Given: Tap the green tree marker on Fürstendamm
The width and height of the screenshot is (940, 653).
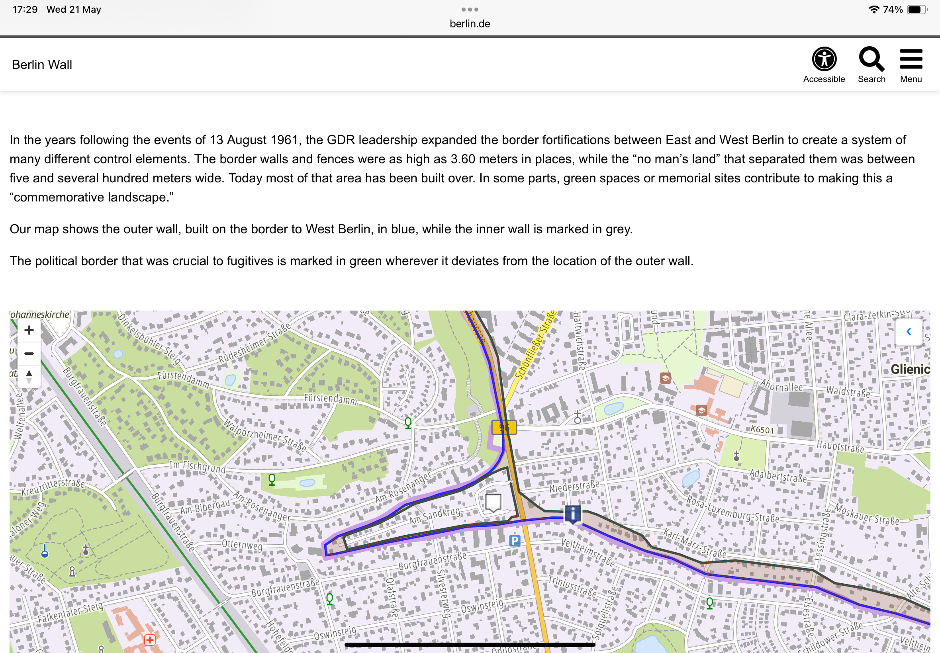Looking at the screenshot, I should [x=408, y=423].
